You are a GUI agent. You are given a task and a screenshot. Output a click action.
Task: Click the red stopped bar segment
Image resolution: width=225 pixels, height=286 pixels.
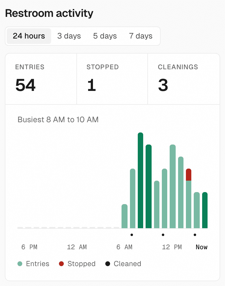pos(189,175)
